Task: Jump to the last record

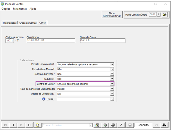Action: 29,125
